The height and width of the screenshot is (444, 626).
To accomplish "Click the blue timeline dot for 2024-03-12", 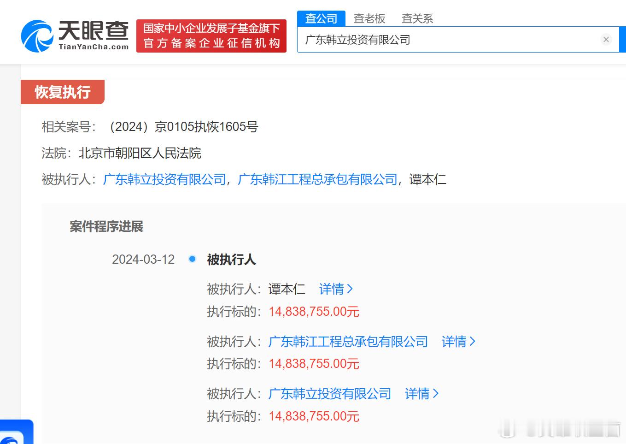I will coord(193,259).
